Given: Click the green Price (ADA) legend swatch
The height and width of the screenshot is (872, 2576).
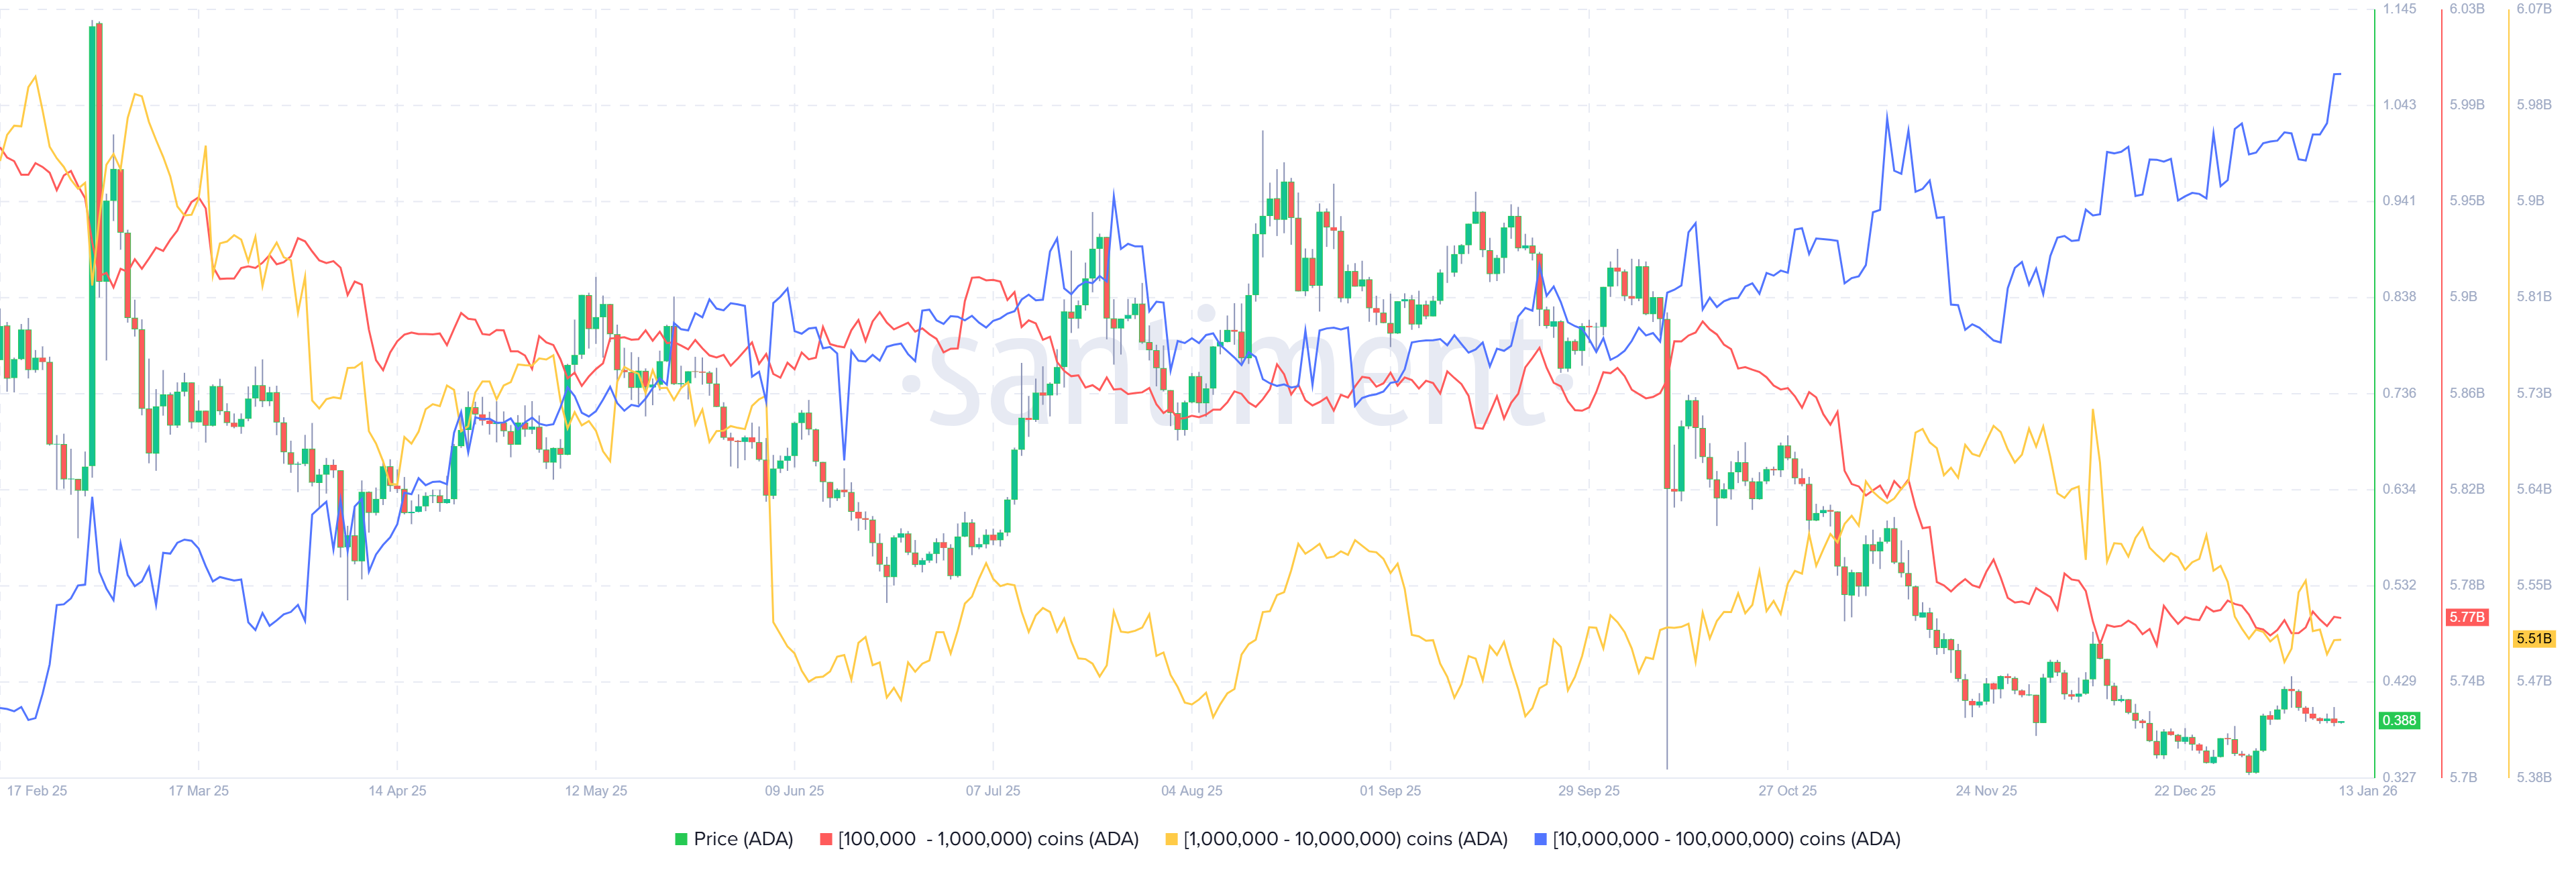Looking at the screenshot, I should (x=681, y=839).
